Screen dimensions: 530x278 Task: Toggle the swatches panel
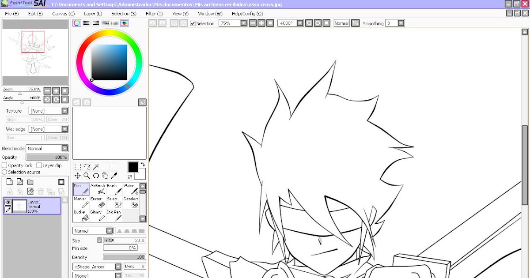[115, 23]
